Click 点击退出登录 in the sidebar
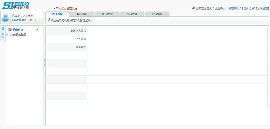Image resolution: width=270 pixels, height=129 pixels. 18,35
